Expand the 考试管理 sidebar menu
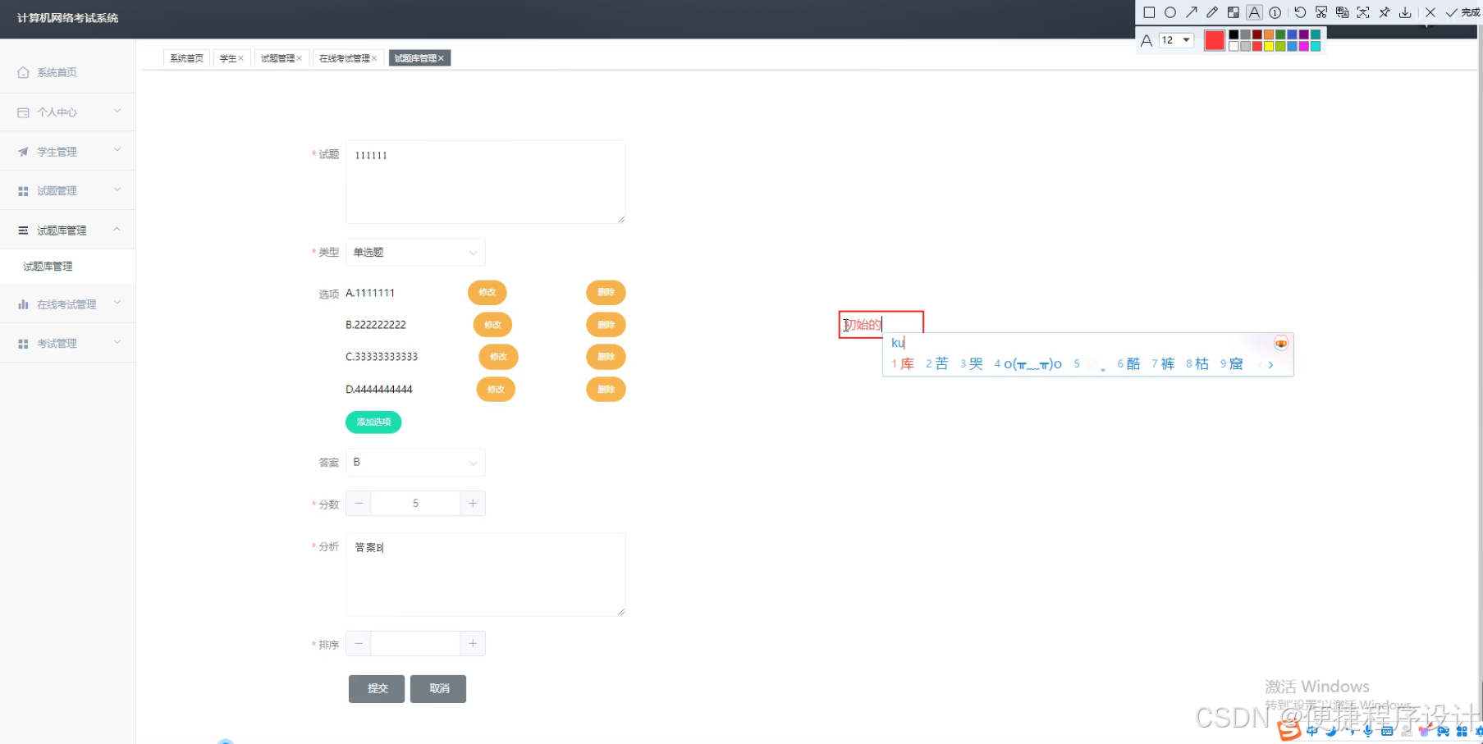The width and height of the screenshot is (1483, 744). pyautogui.click(x=67, y=344)
